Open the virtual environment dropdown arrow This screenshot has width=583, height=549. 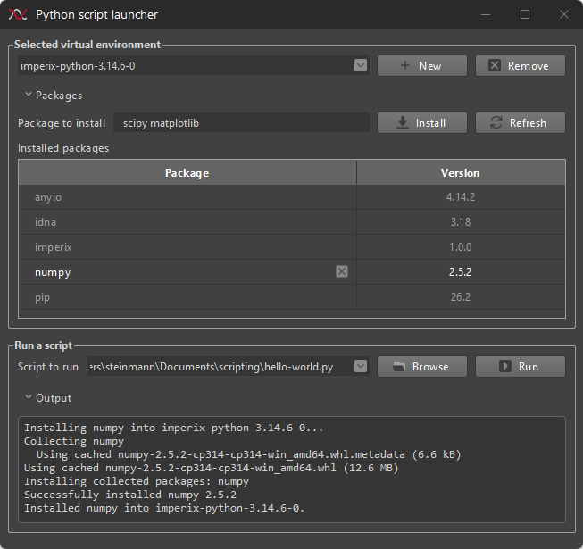[361, 65]
